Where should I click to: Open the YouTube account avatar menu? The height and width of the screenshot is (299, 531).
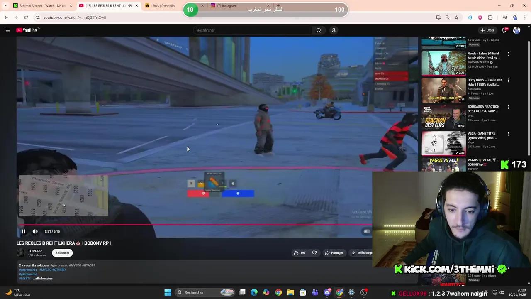(516, 30)
